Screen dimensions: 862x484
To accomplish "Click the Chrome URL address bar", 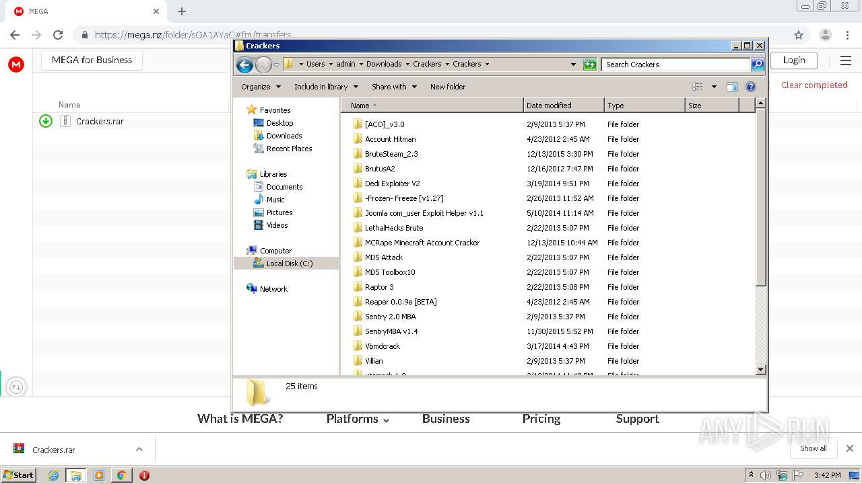I will tap(431, 35).
